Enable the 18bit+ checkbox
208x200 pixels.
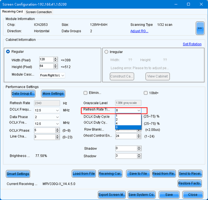(146, 93)
